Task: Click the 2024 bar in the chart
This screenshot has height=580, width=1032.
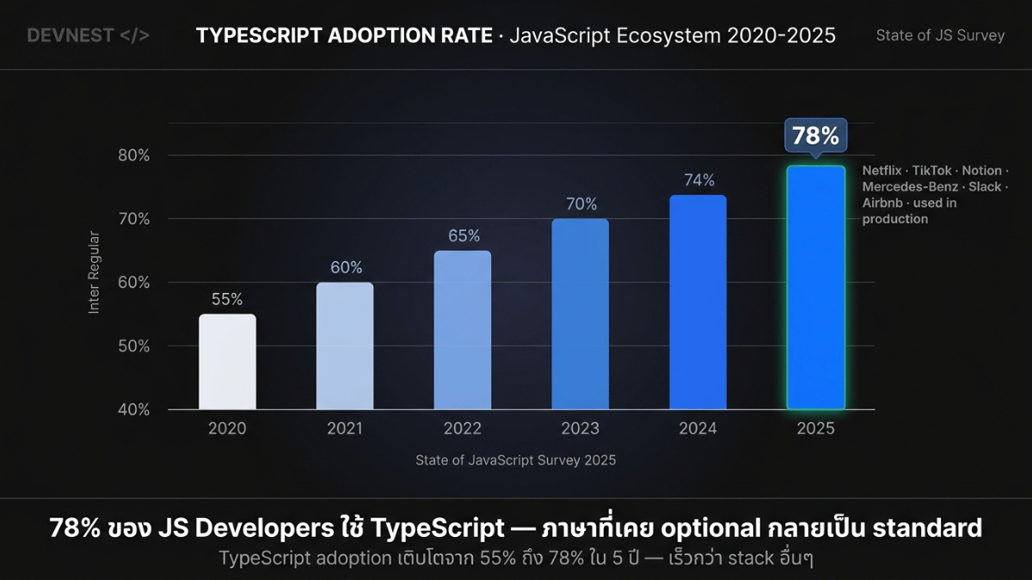Action: click(697, 302)
